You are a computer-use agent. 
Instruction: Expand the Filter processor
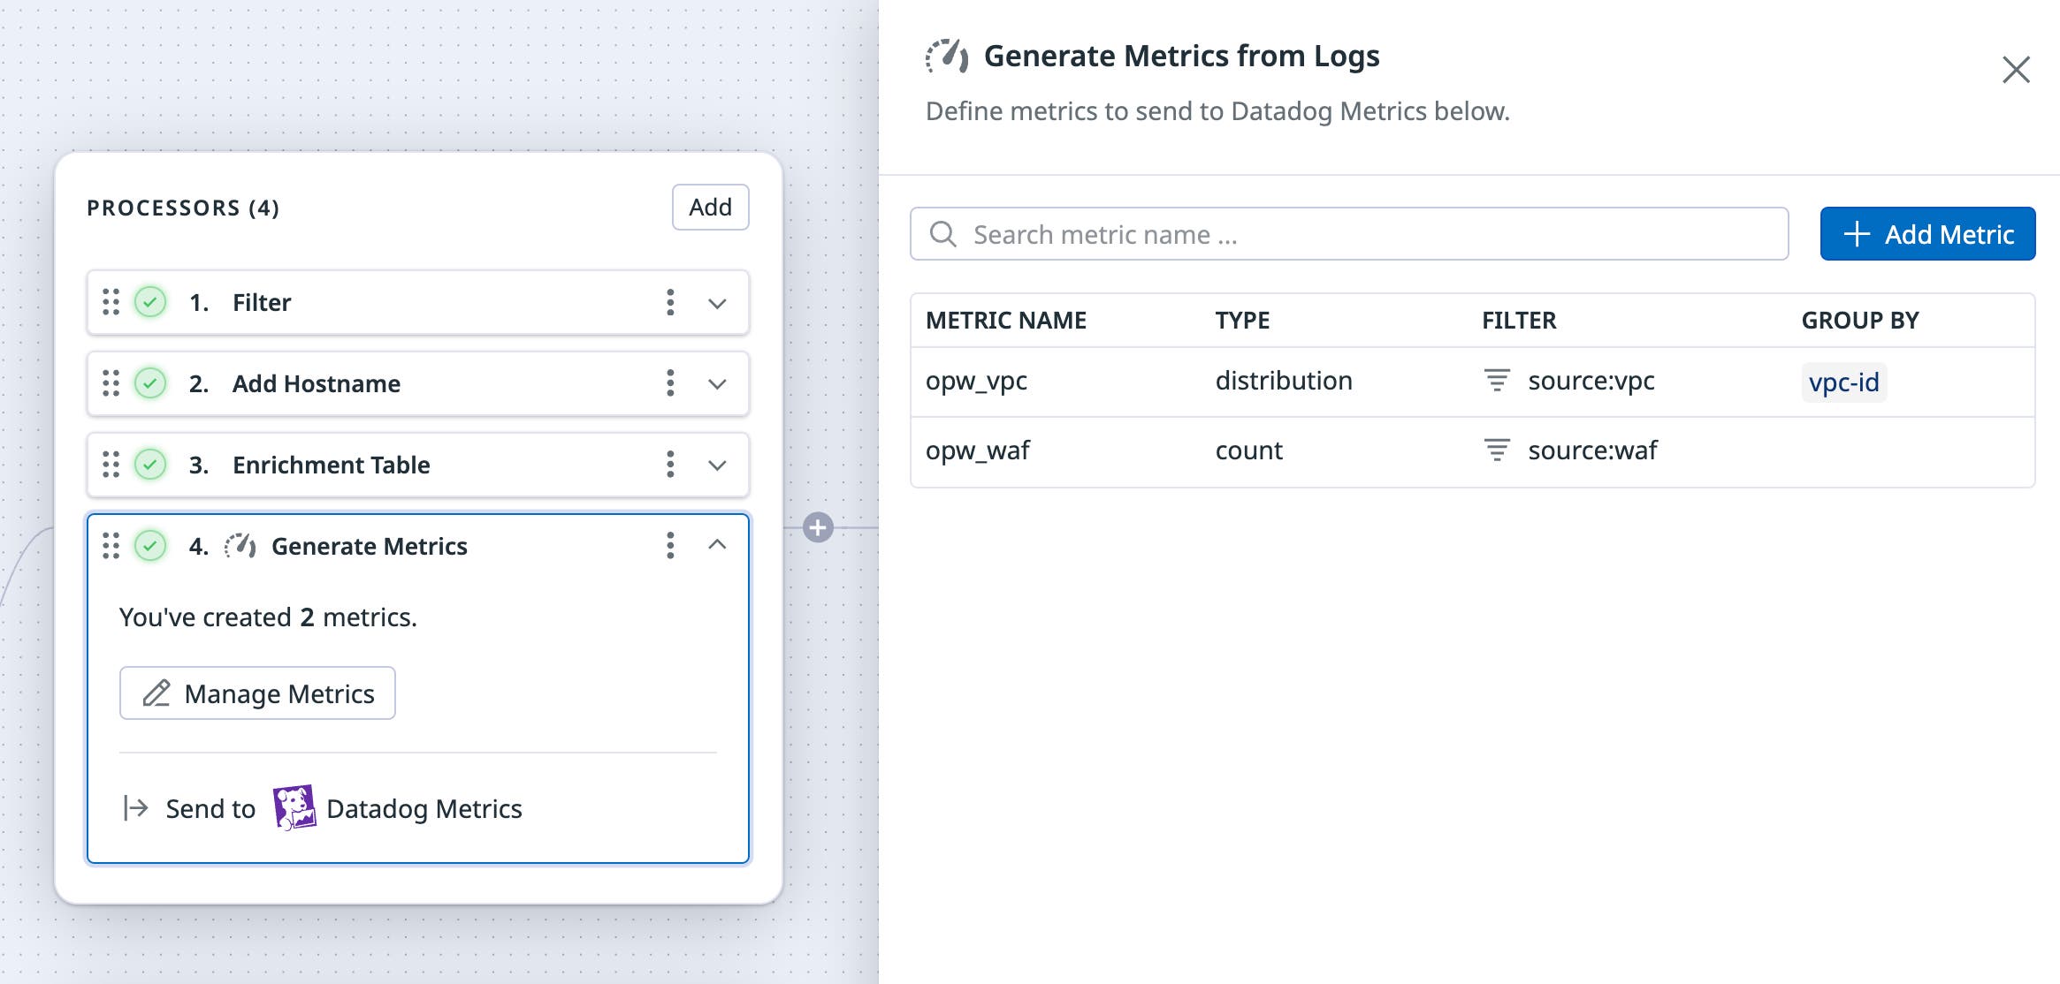716,302
